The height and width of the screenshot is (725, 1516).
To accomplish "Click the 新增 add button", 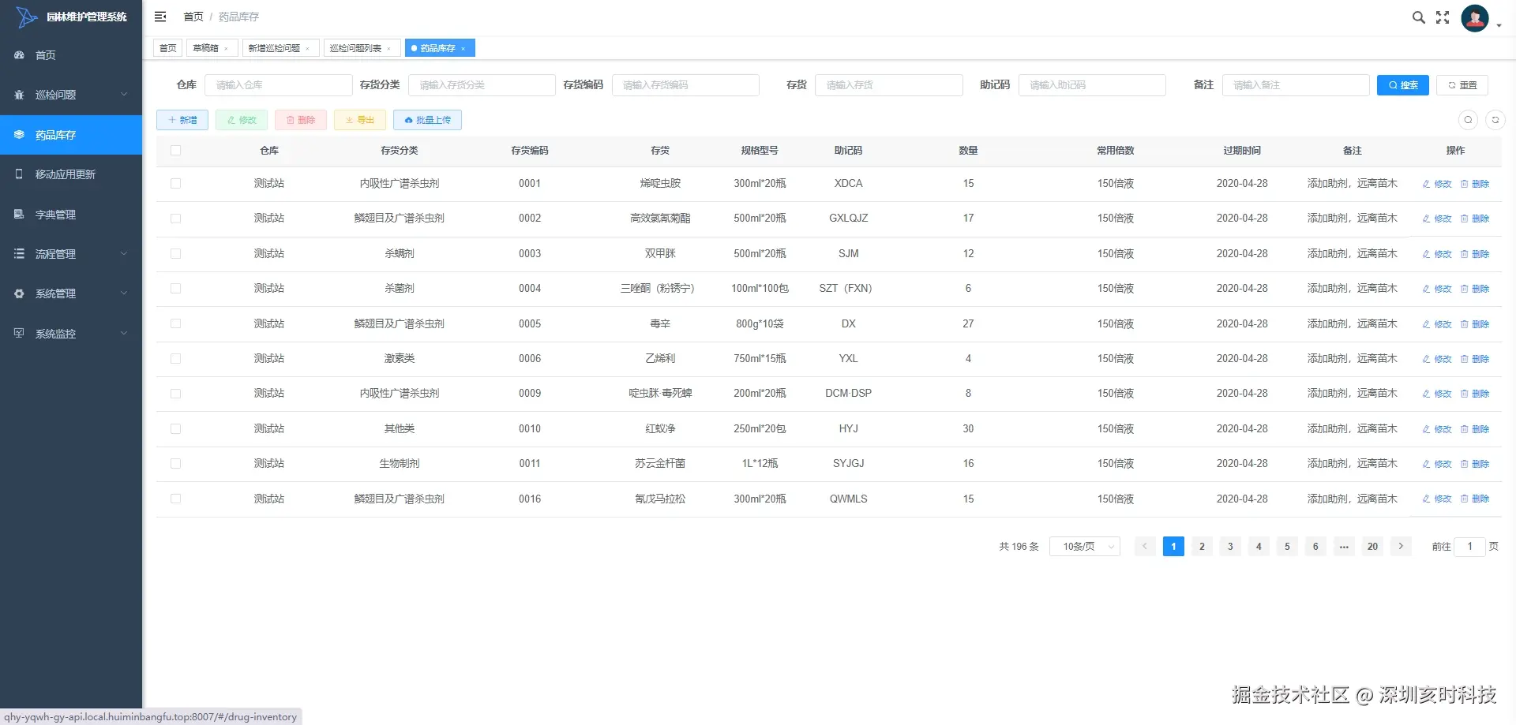I will [x=182, y=120].
